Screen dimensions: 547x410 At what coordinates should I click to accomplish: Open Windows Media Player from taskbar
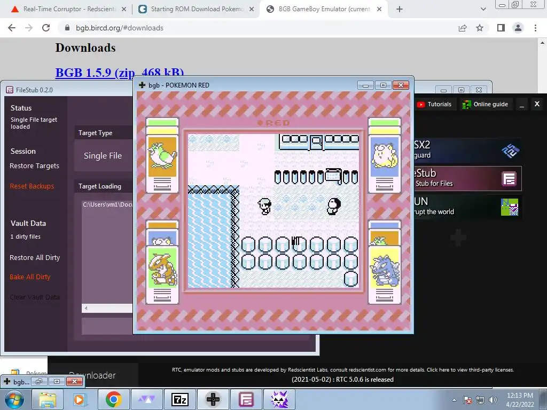pyautogui.click(x=80, y=399)
